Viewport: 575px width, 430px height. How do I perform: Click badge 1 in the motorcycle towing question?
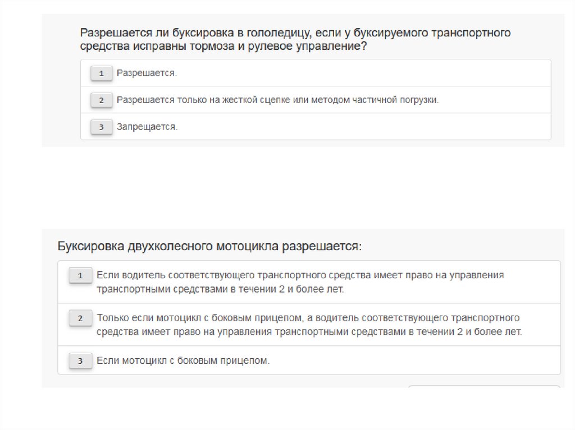coord(80,276)
